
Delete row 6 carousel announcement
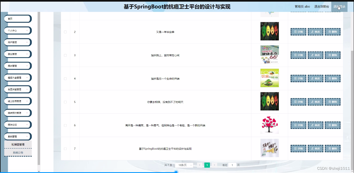(332, 125)
